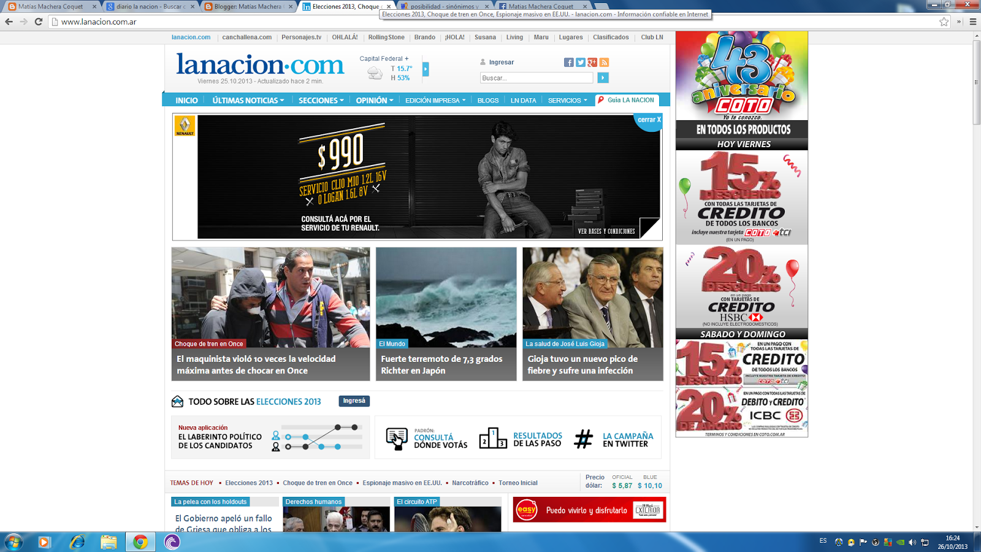981x552 pixels.
Task: Open canchallena.com from the top links
Action: pos(246,37)
